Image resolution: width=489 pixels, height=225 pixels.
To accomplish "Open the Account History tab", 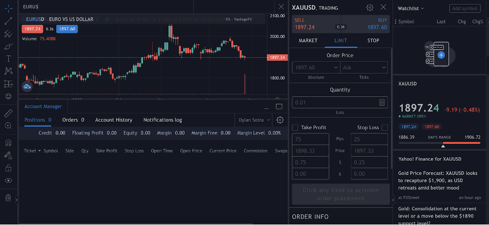I will coord(114,120).
